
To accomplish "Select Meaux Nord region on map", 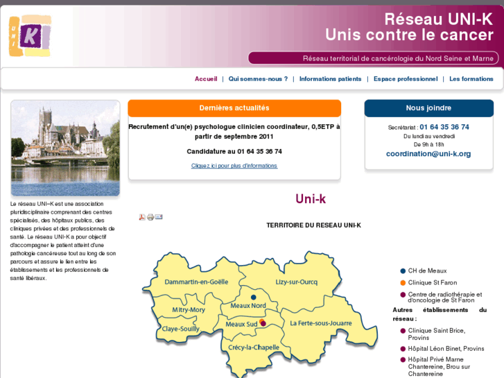I will 248,306.
